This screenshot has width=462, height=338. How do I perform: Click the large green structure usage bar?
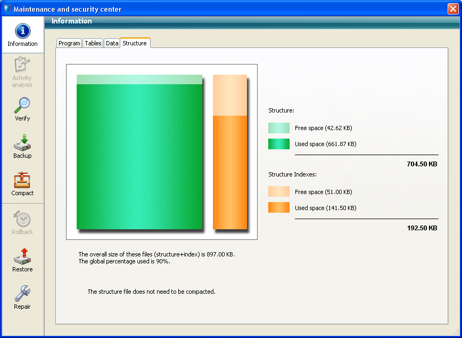point(139,155)
